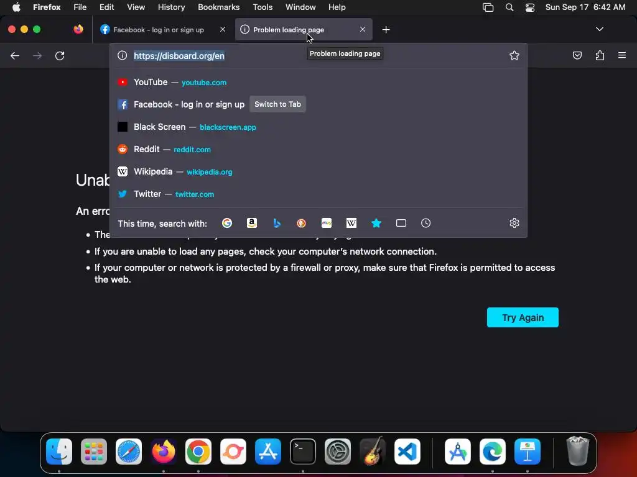Viewport: 637px width, 477px height.
Task: Open search settings gear icon
Action: point(514,223)
